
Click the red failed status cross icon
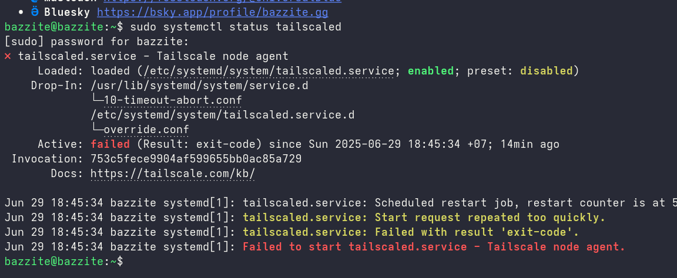[8, 56]
